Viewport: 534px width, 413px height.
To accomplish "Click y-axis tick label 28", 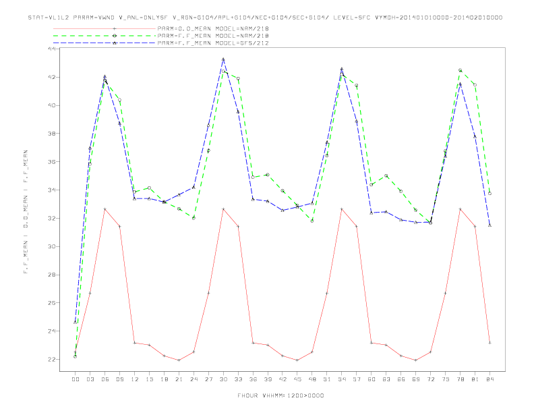I will [52, 275].
